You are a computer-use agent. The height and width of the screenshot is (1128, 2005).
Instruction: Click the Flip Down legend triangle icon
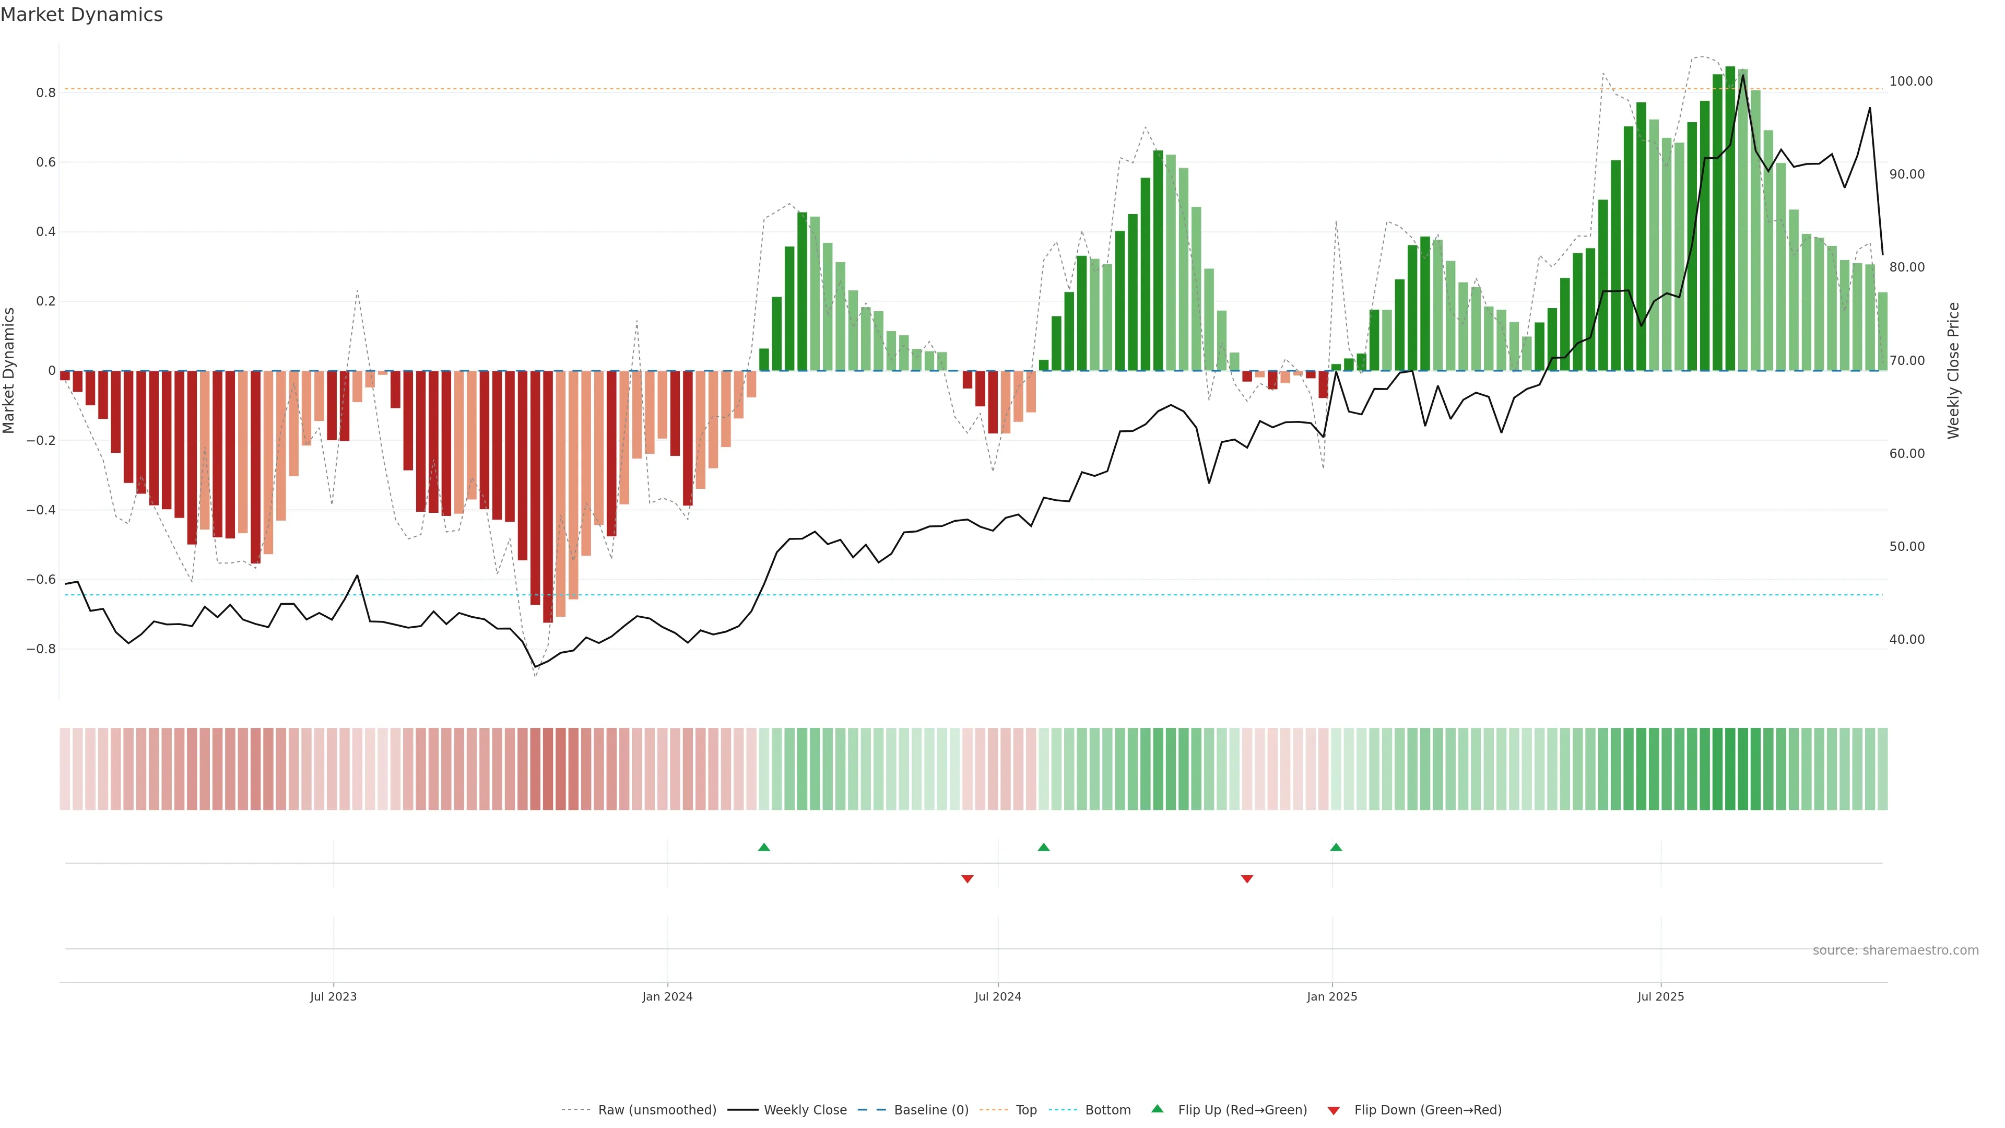[1334, 1111]
